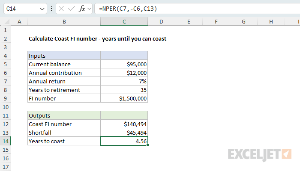This screenshot has width=300, height=171.
Task: Click the 'Annual return' label cell
Action: click(x=64, y=82)
